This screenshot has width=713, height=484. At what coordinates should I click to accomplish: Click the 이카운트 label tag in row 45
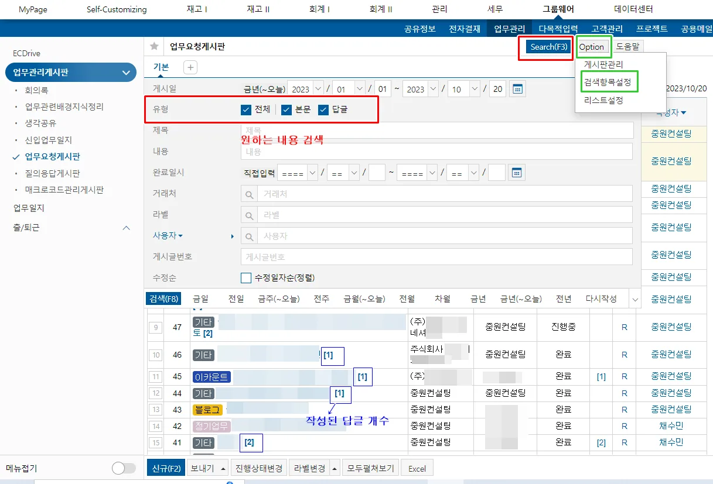(211, 377)
